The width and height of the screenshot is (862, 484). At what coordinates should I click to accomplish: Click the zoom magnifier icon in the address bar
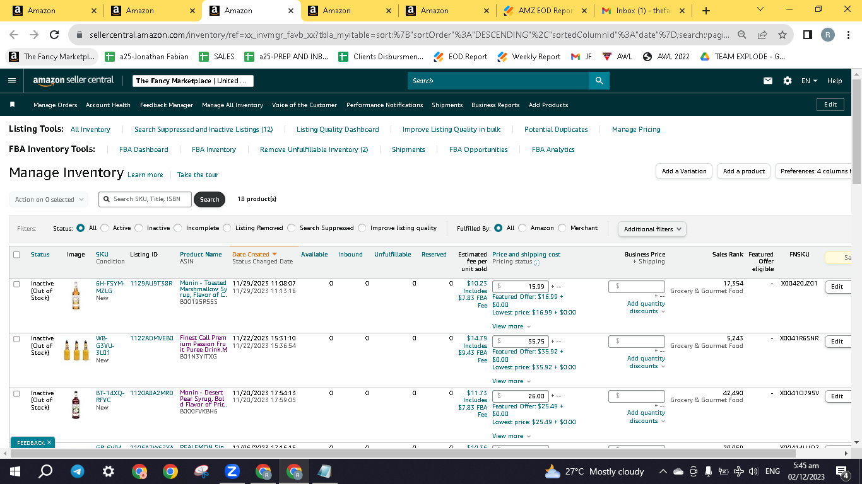743,35
